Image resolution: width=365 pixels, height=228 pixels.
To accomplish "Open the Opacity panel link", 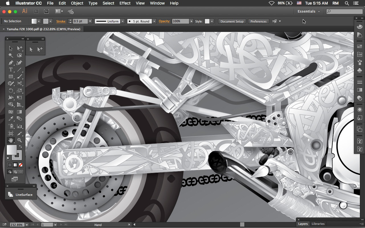I will pos(164,21).
